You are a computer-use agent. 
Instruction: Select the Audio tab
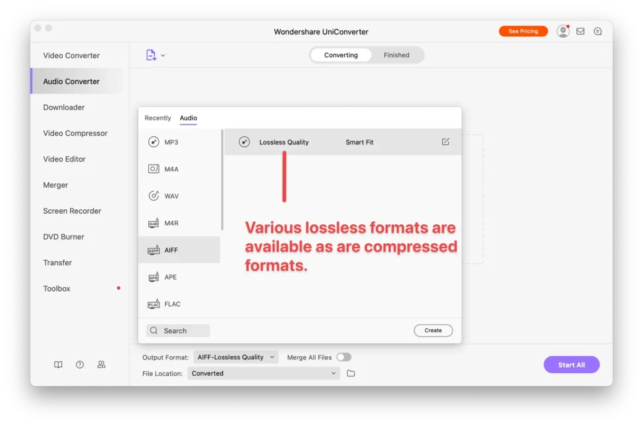pyautogui.click(x=188, y=117)
